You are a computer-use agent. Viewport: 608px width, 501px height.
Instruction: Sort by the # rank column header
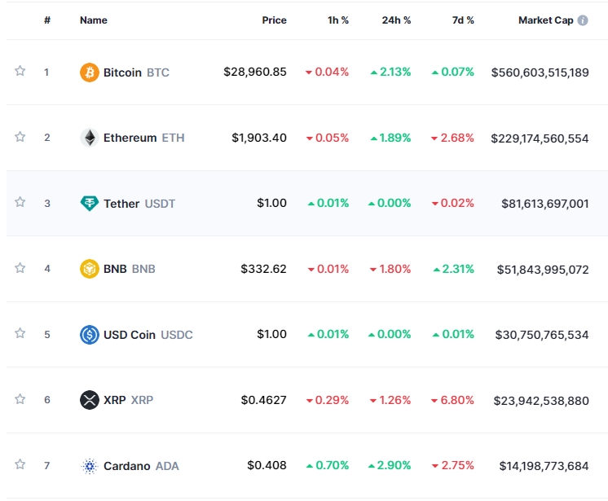(x=47, y=20)
